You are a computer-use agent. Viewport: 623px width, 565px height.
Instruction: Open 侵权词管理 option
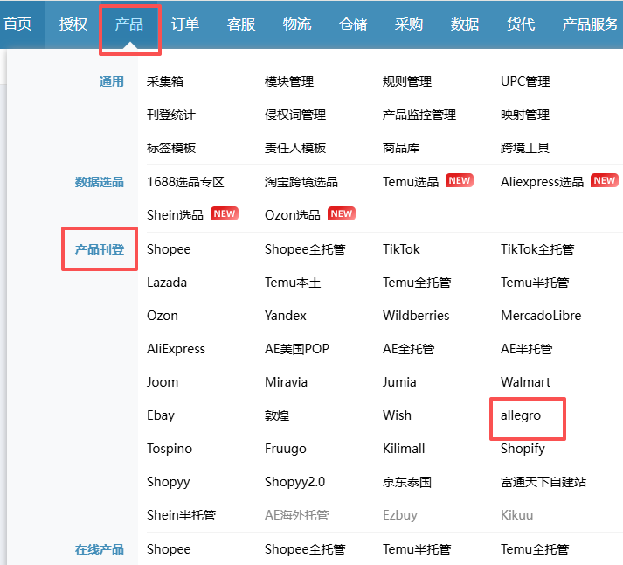295,115
